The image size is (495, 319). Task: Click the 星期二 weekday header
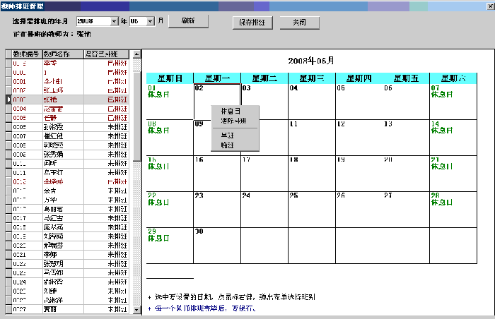click(264, 78)
